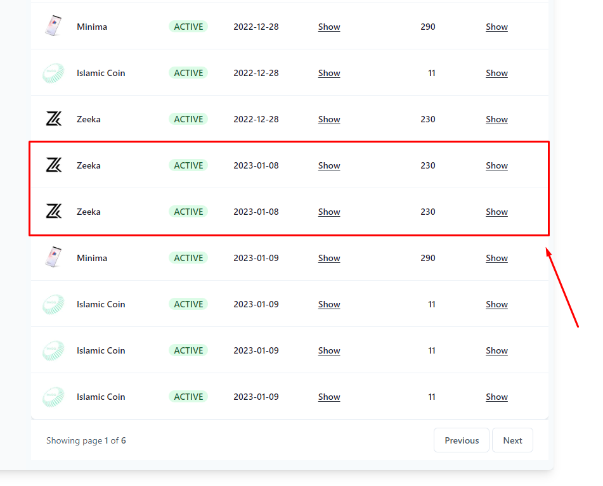Select the Minima name in the 2022-12-28 row

(x=92, y=27)
